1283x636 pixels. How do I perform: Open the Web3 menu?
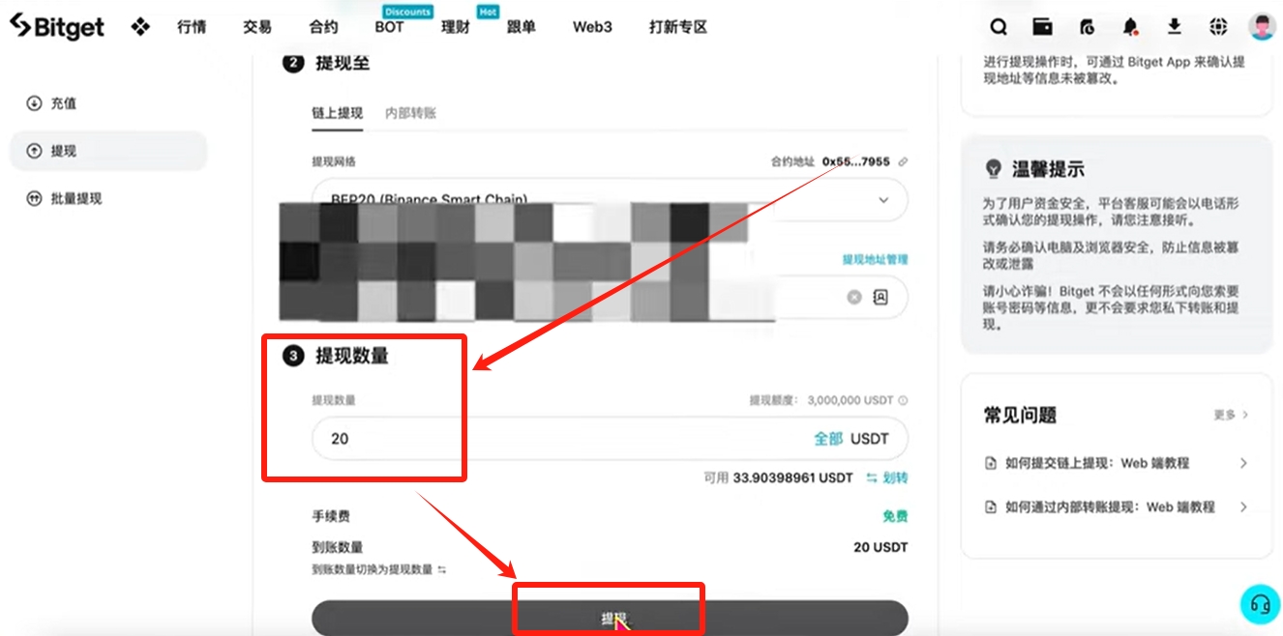(592, 27)
